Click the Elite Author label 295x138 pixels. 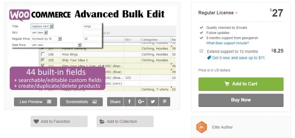click(222, 127)
